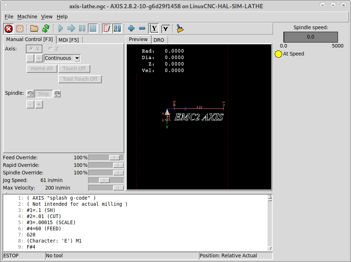Open a G-code file with folder icon
351x262 pixels.
(34, 28)
